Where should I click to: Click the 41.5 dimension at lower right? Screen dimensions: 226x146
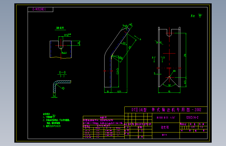click(x=185, y=82)
